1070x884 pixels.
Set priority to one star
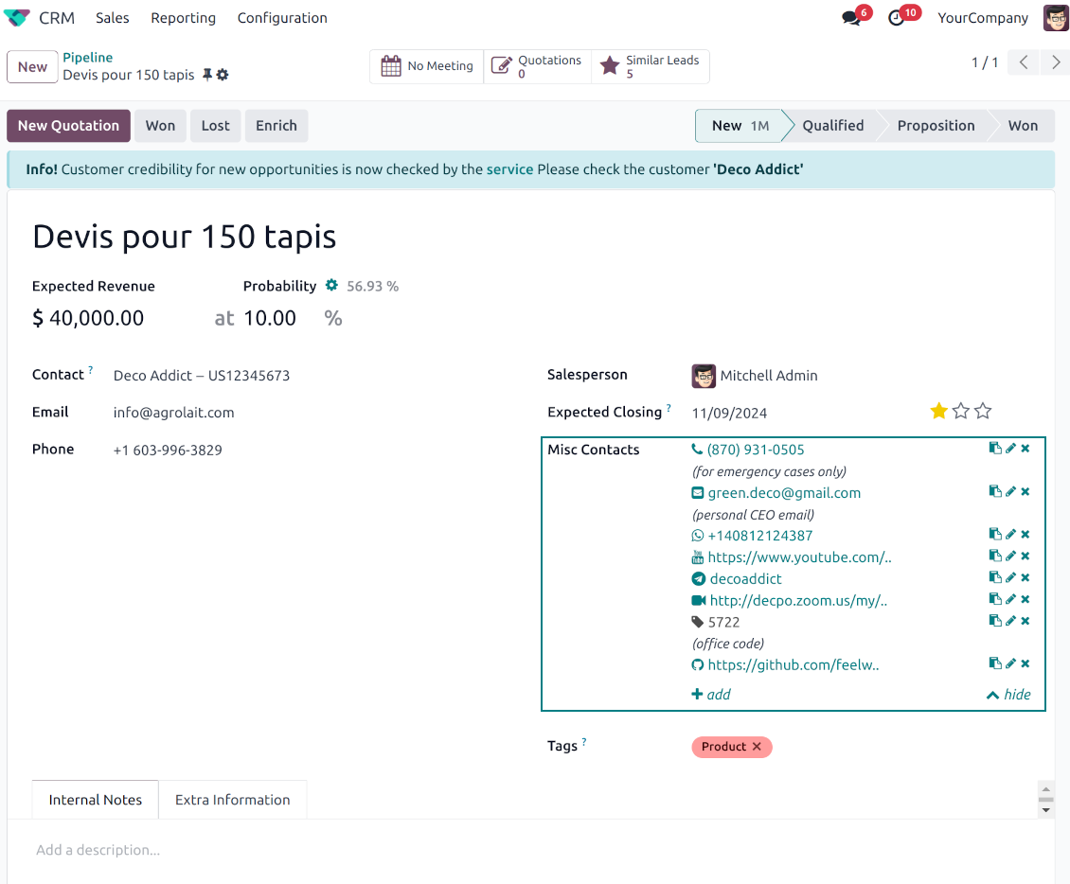pyautogui.click(x=939, y=411)
